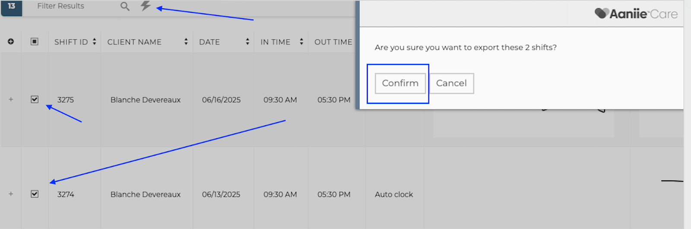Click the OUT TIME column header
This screenshot has height=229, width=691.
point(333,42)
